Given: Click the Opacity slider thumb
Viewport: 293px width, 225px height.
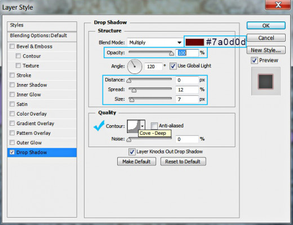Looking at the screenshot, I should 171,54.
